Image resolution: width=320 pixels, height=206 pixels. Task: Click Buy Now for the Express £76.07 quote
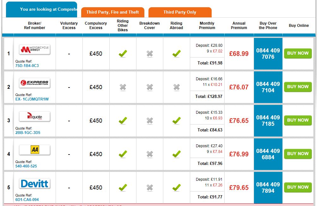point(298,87)
